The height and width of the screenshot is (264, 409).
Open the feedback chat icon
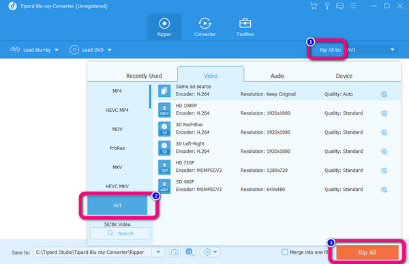pyautogui.click(x=339, y=5)
